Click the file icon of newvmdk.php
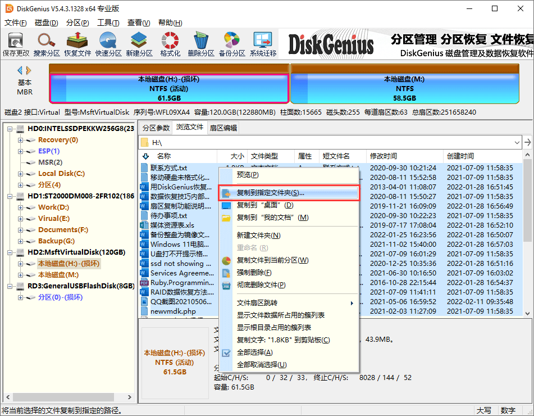The height and width of the screenshot is (416, 534). 144,311
